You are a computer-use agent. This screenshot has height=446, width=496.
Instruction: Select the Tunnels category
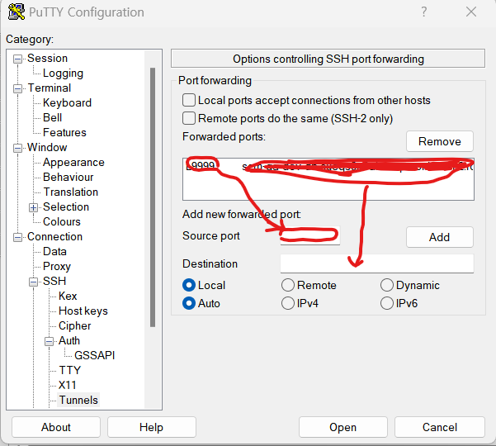coord(78,400)
